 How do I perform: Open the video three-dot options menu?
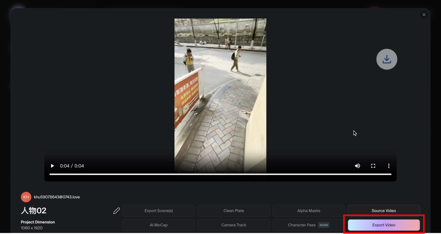[389, 166]
